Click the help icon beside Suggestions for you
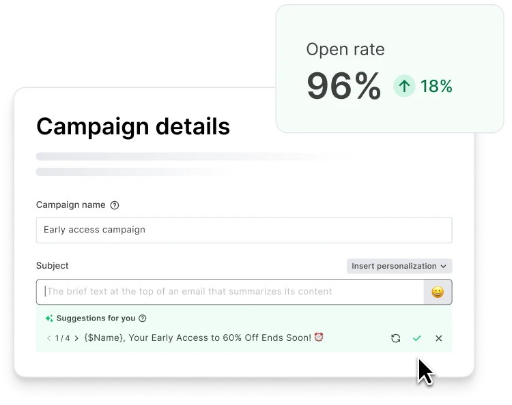This screenshot has width=512, height=405. (143, 318)
